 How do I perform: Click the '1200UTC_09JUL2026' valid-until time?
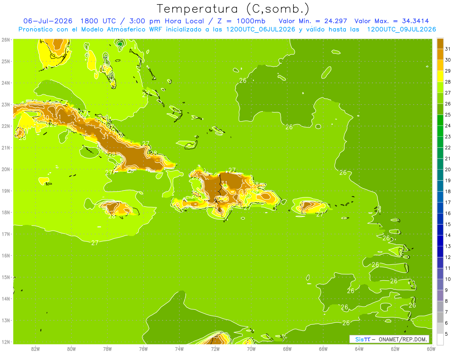coord(402,29)
